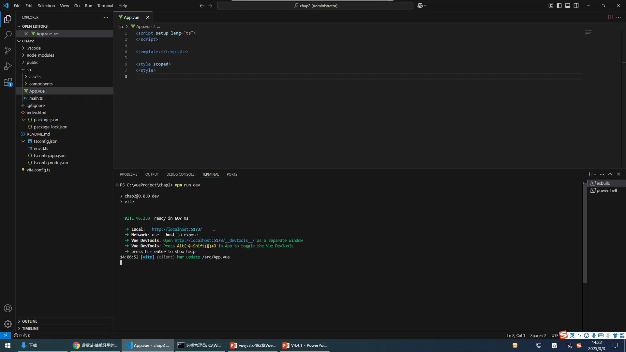Click errors and warnings status indicator
The width and height of the screenshot is (626, 352).
(x=22, y=335)
